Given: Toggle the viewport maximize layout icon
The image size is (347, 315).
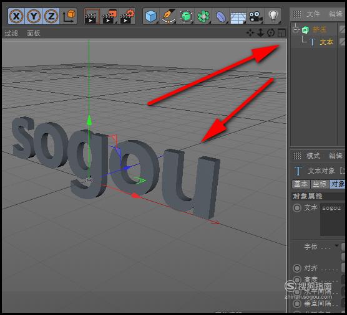Looking at the screenshot, I should click(281, 33).
